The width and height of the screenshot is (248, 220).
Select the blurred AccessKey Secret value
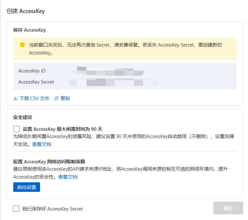coord(113,82)
